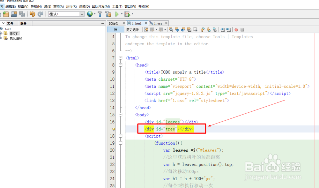The height and width of the screenshot is (188, 319).
Task: Click the Last Edit location icon
Action: click(x=146, y=30)
